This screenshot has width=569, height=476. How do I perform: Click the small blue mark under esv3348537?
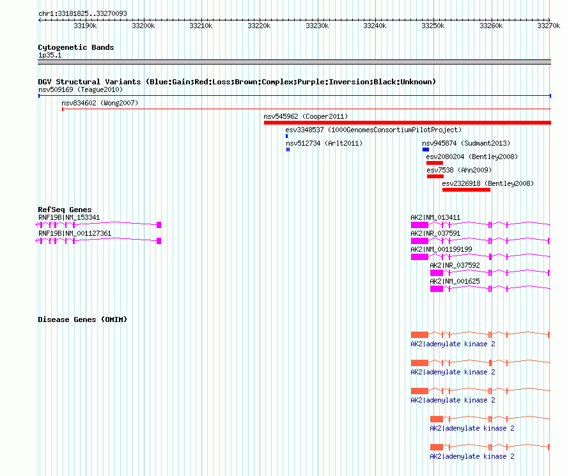click(286, 136)
